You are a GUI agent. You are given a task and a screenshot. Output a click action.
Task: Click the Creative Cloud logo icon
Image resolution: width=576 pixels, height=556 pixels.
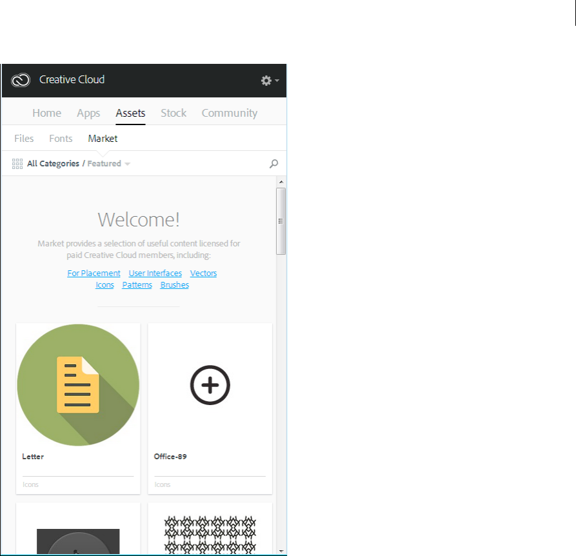click(x=21, y=80)
